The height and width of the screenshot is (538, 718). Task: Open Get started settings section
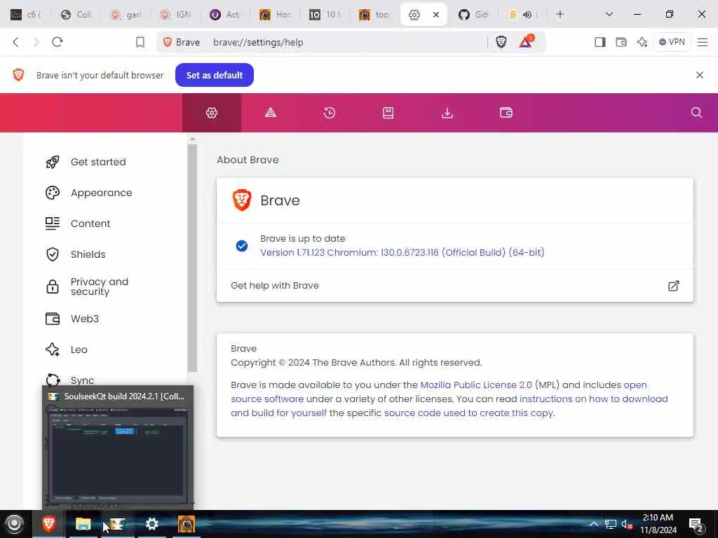pyautogui.click(x=98, y=162)
